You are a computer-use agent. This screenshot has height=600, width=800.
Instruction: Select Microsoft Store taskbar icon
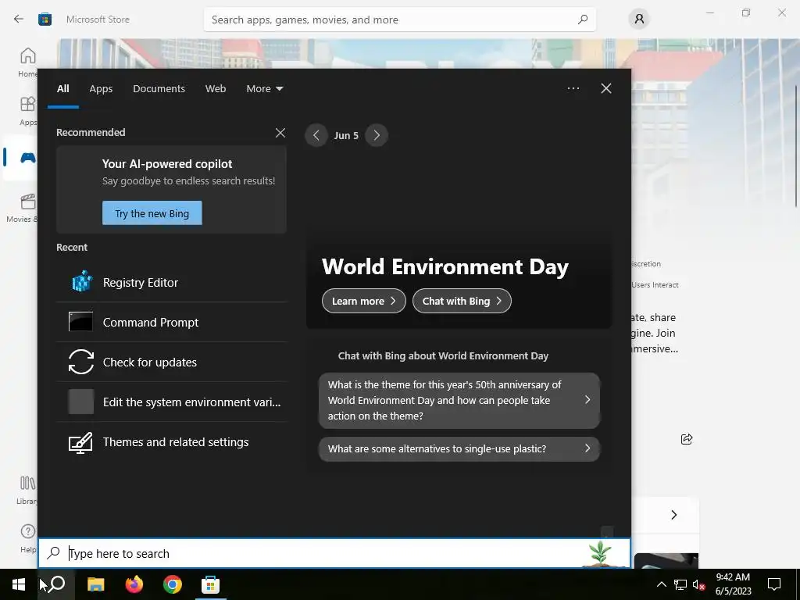pos(210,584)
